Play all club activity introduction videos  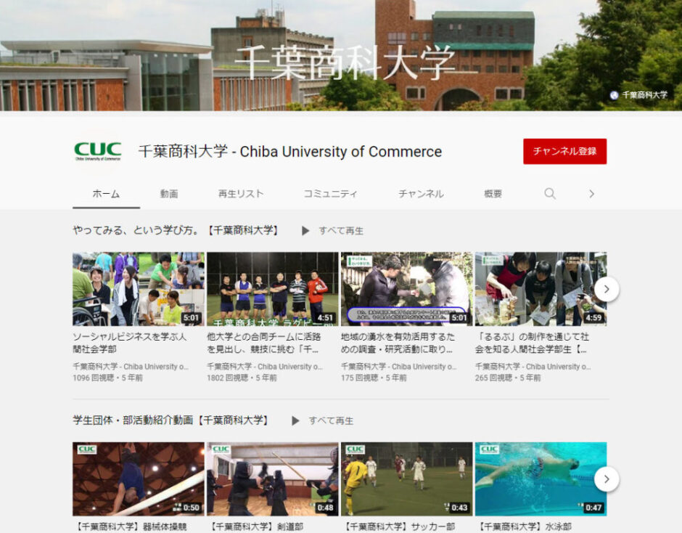click(x=323, y=420)
